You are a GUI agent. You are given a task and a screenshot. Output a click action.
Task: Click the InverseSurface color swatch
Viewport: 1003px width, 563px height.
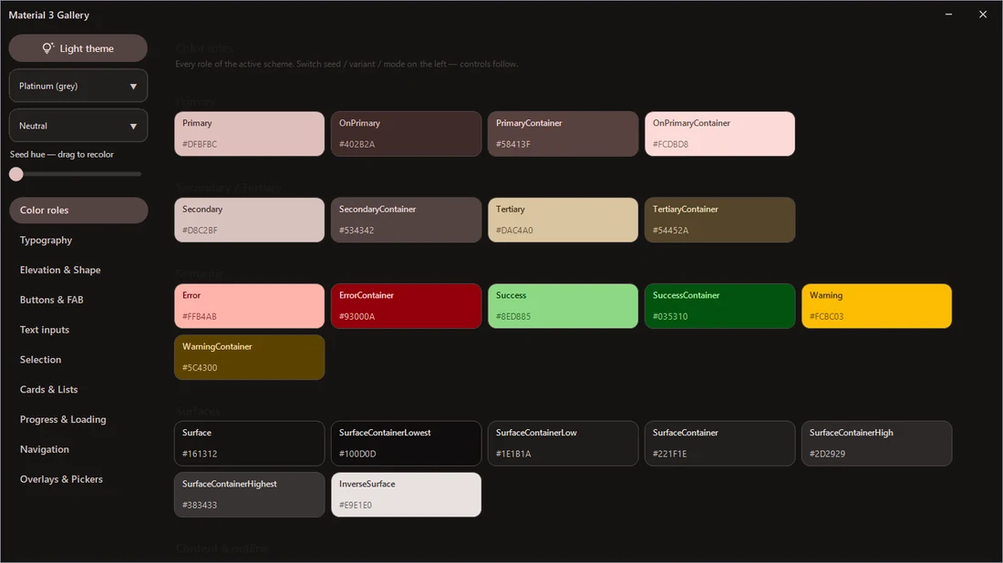(x=406, y=495)
